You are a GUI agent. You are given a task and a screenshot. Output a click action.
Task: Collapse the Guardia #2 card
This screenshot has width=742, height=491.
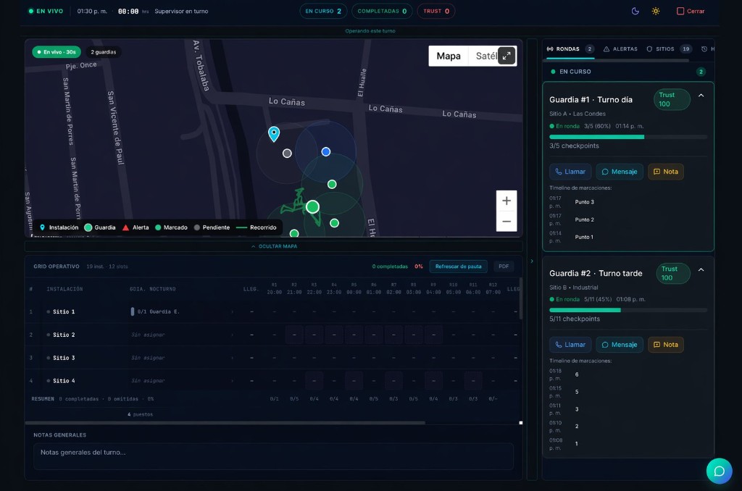[x=701, y=269]
